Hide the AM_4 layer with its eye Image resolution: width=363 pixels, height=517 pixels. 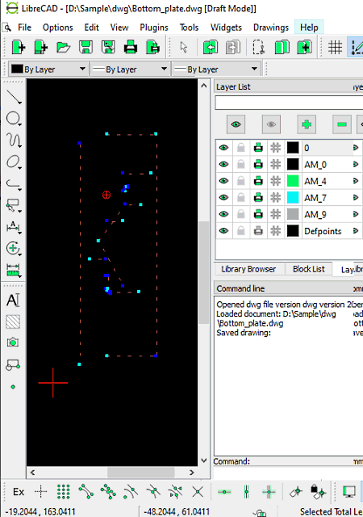click(224, 181)
